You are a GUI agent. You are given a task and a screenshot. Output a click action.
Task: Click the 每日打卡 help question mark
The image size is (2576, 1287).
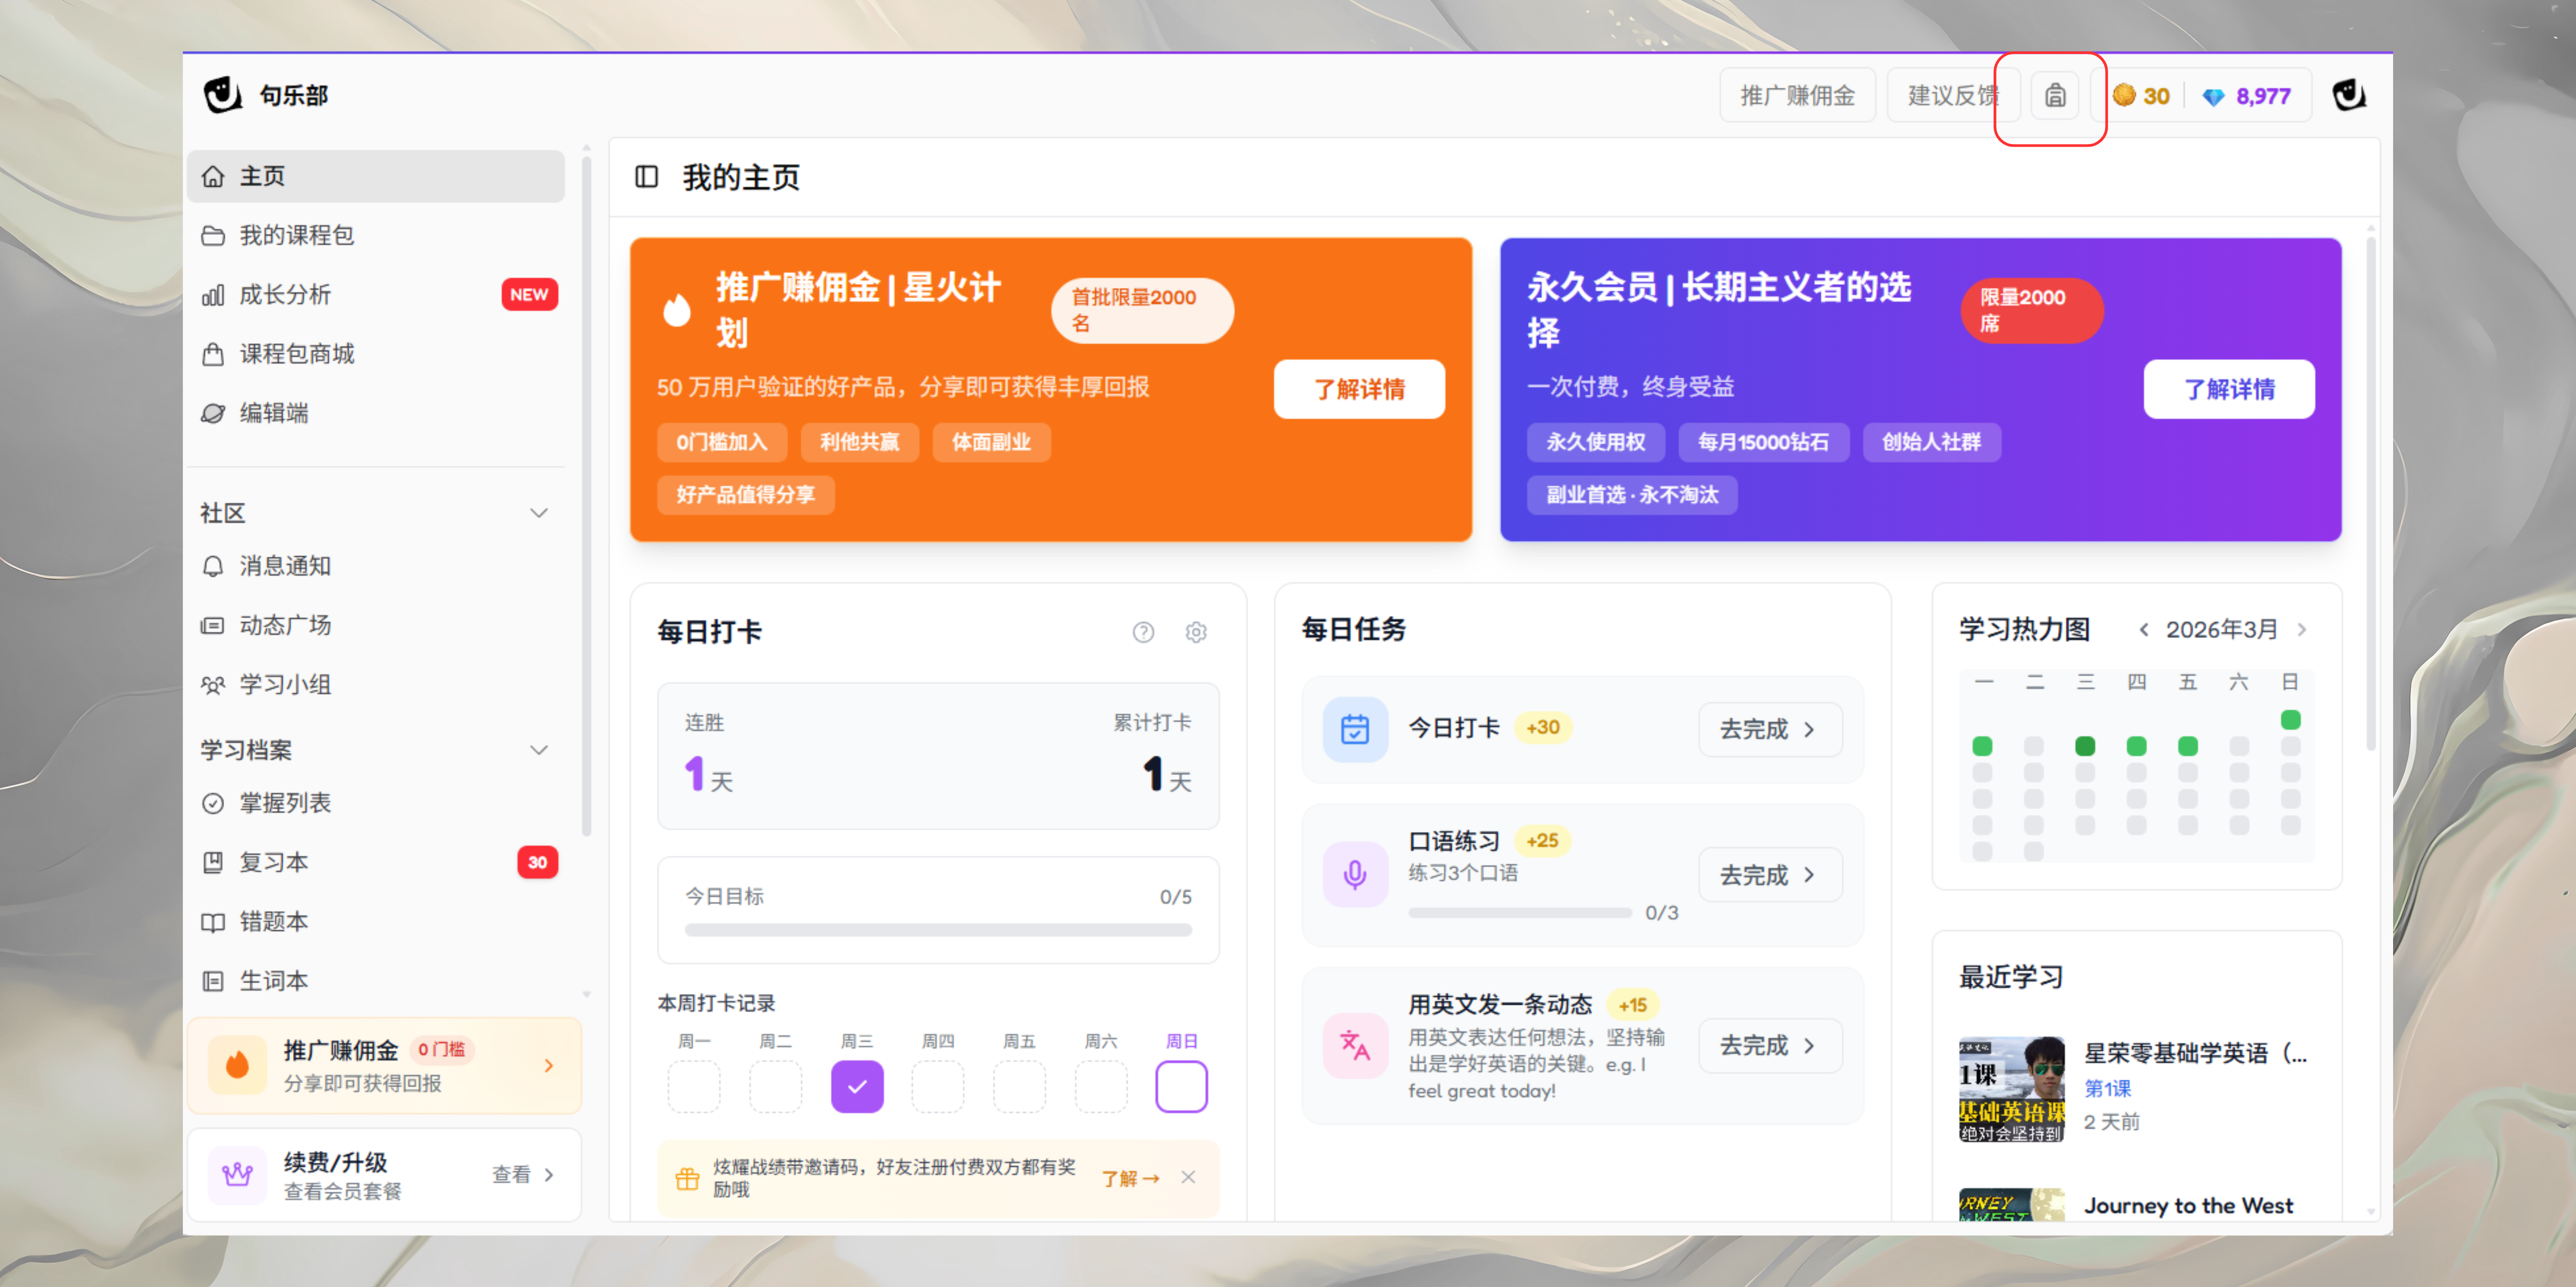pyautogui.click(x=1143, y=632)
